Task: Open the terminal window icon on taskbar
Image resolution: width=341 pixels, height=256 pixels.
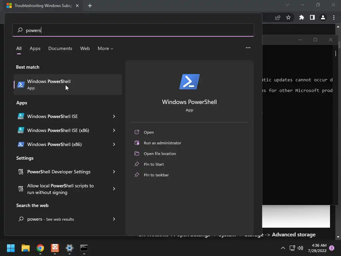Action: [84, 248]
